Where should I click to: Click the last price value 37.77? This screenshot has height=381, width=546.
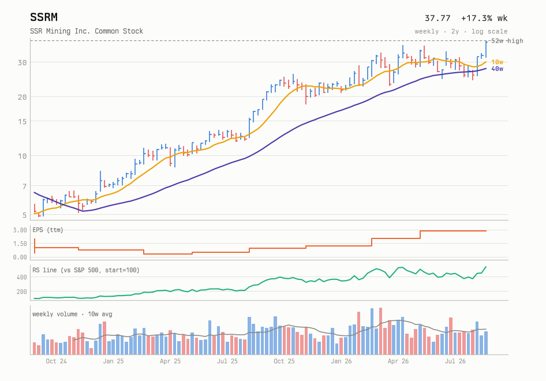point(437,18)
